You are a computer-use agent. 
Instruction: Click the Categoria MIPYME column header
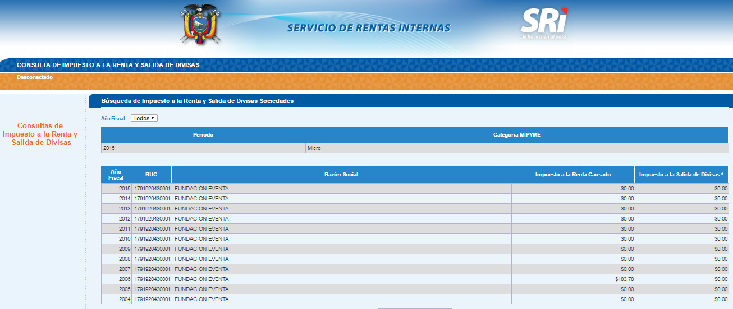(516, 135)
